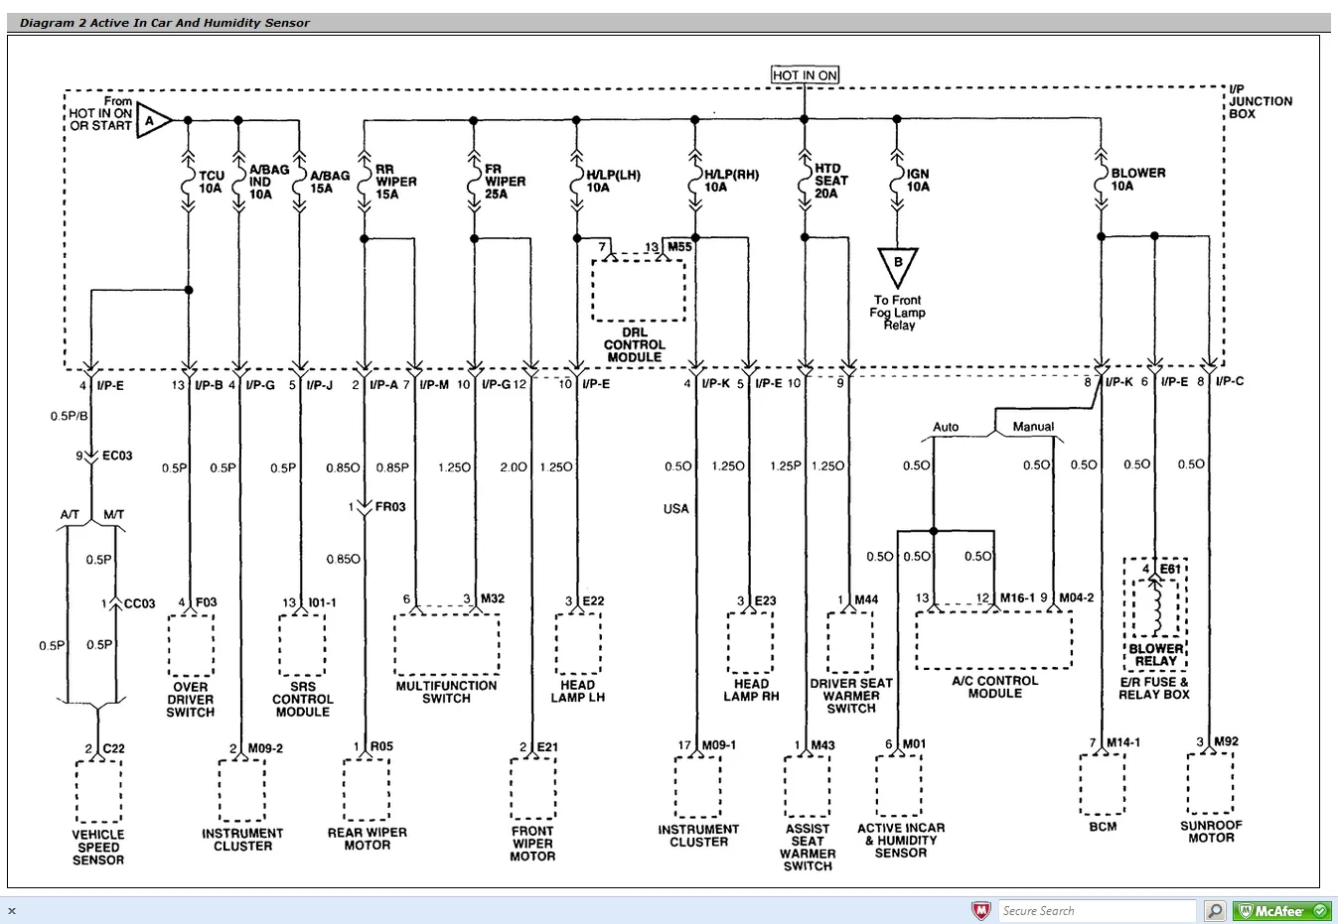Click the 'M/T' branch label

(114, 514)
